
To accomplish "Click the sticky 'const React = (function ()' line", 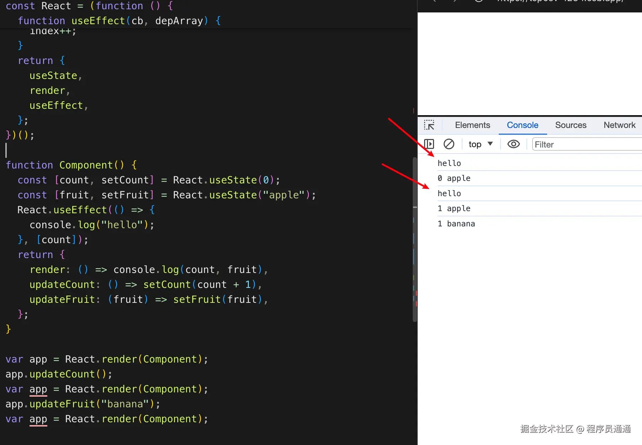I will [x=89, y=5].
